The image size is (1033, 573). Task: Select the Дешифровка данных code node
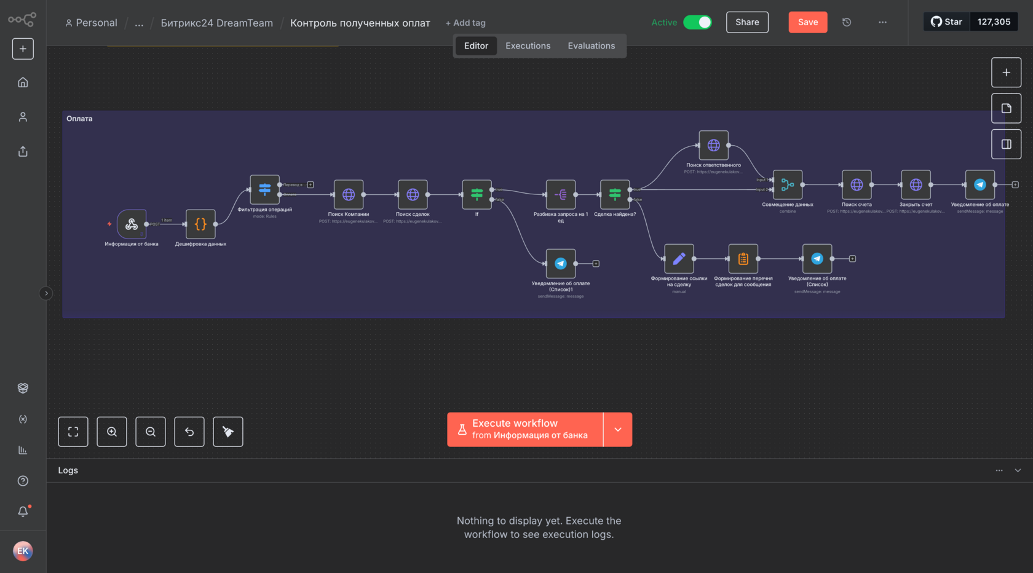200,224
